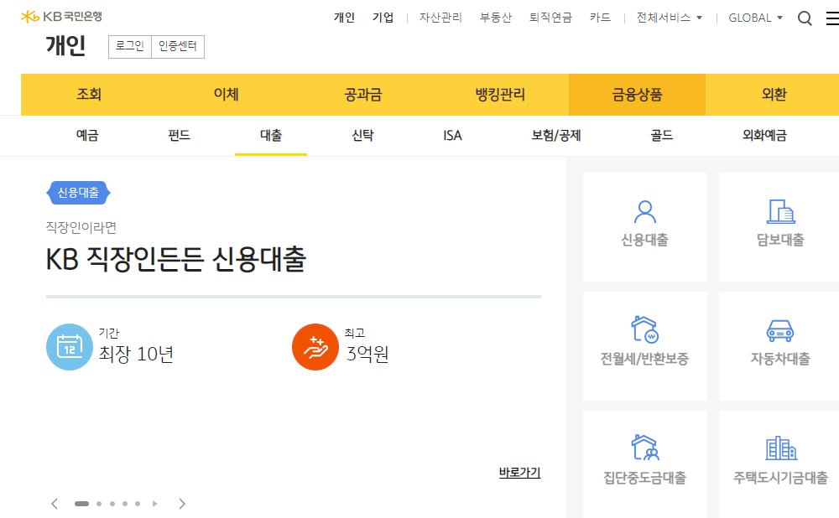This screenshot has width=839, height=518.
Task: Click the KB 국민은행 logo
Action: click(63, 14)
